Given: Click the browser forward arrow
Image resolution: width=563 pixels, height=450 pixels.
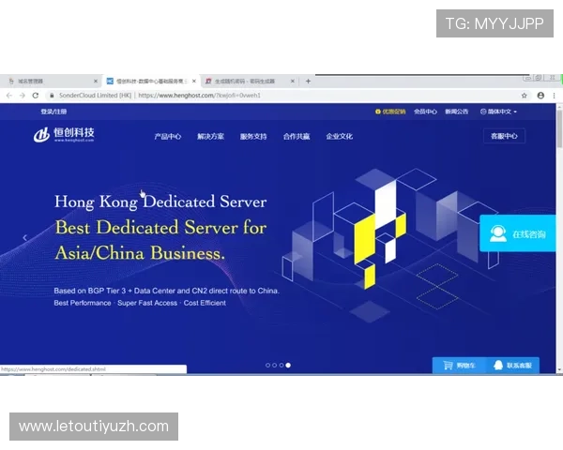Looking at the screenshot, I should [x=23, y=96].
